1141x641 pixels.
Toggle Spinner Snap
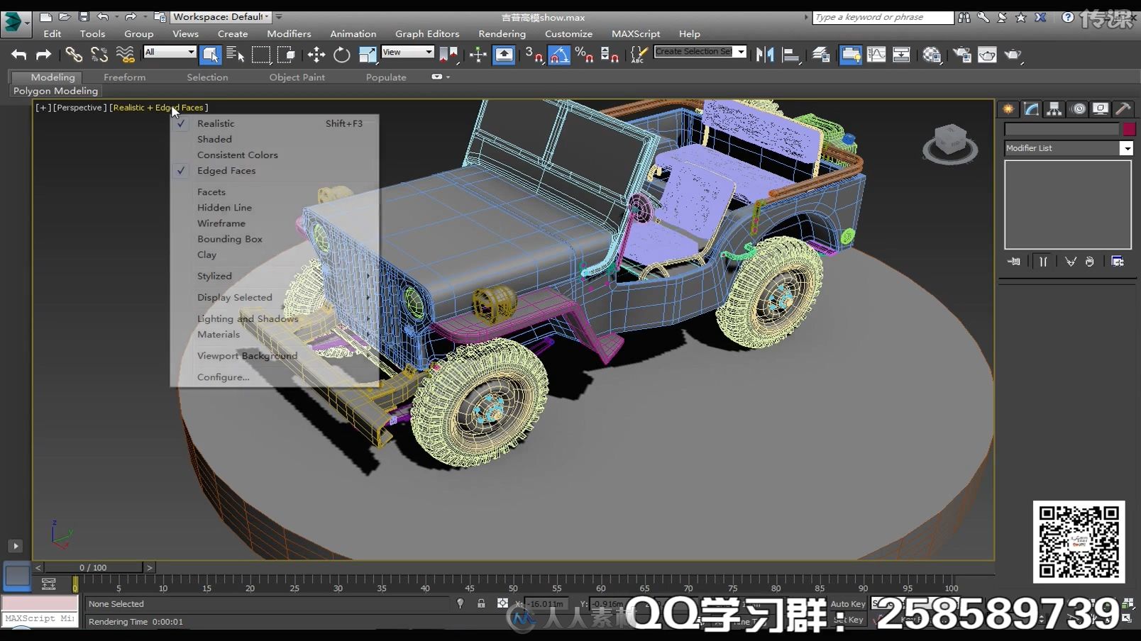click(610, 55)
